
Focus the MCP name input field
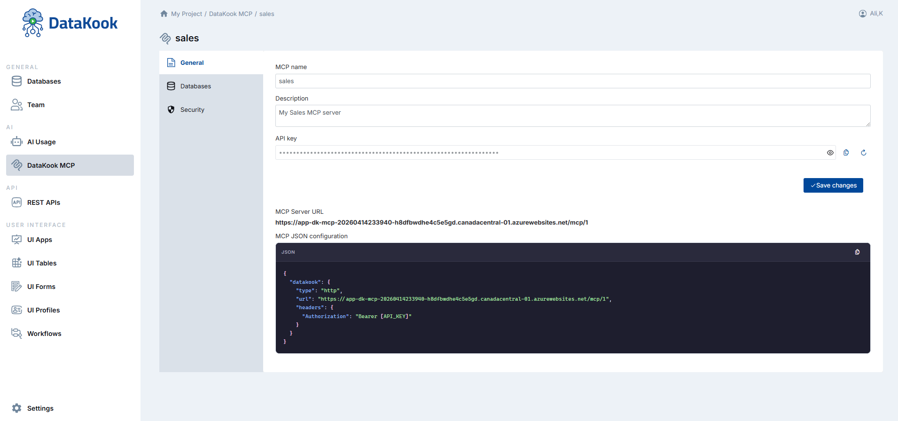click(573, 81)
